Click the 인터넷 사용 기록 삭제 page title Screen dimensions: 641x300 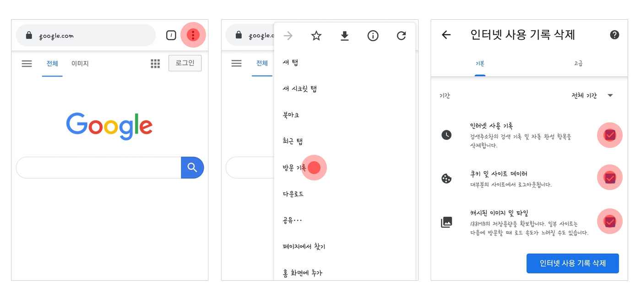click(x=523, y=35)
